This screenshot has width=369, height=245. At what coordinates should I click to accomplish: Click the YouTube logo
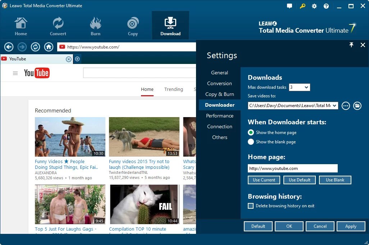[37, 73]
